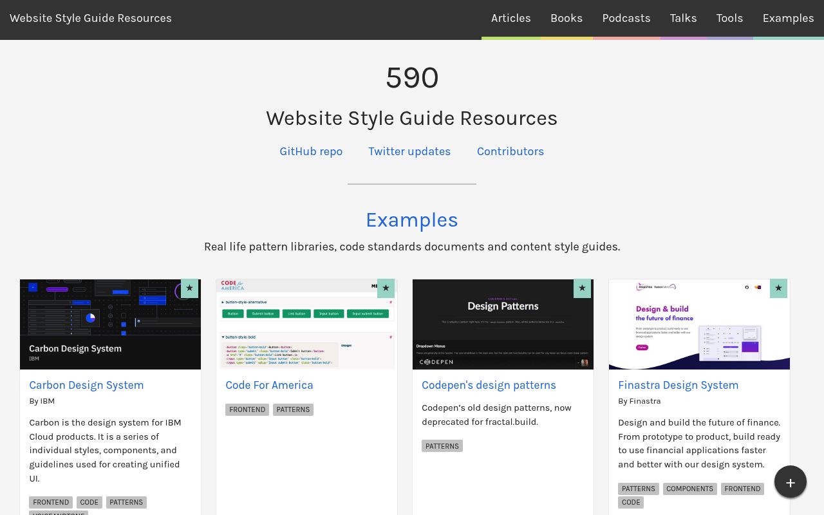The image size is (824, 515).
Task: Star the Carbon Design System card
Action: 189,288
